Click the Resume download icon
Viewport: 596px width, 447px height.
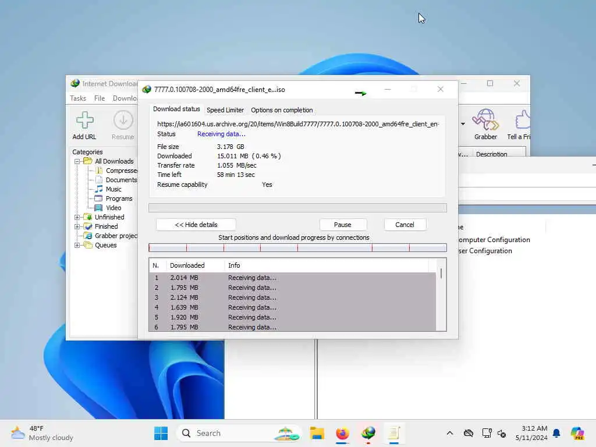click(x=123, y=120)
